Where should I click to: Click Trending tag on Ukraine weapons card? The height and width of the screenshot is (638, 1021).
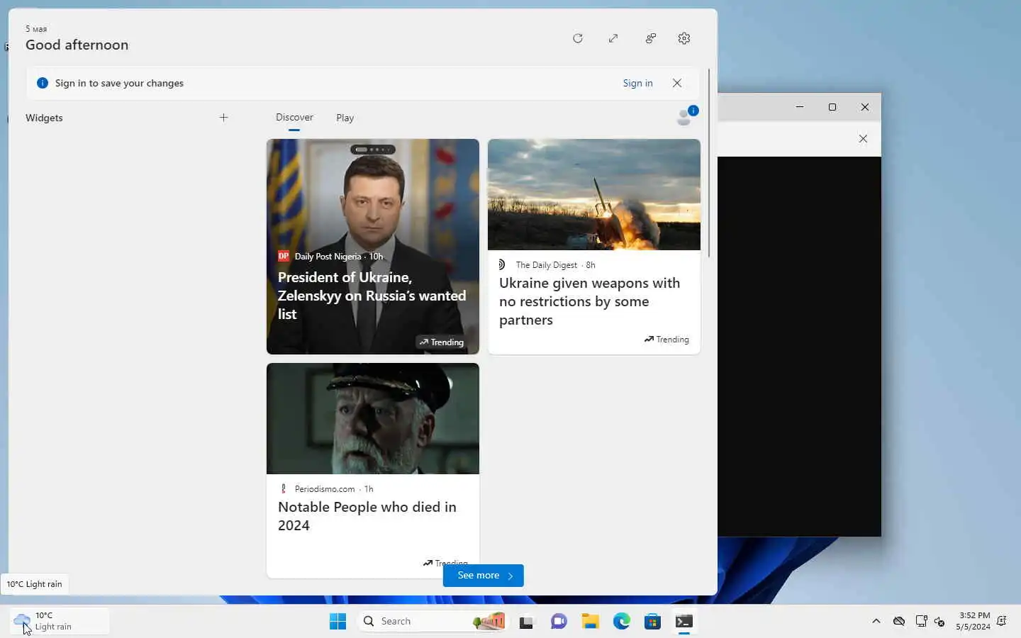click(666, 340)
